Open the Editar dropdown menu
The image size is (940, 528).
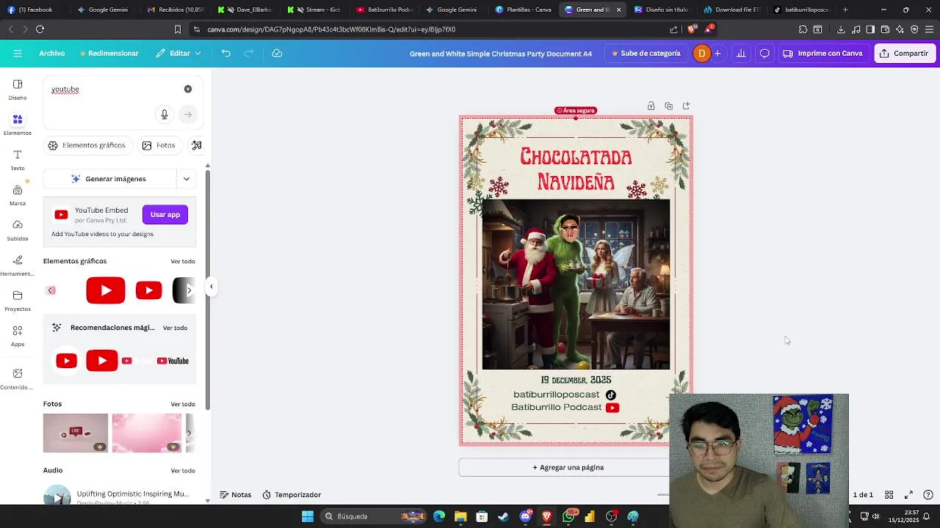coord(179,54)
